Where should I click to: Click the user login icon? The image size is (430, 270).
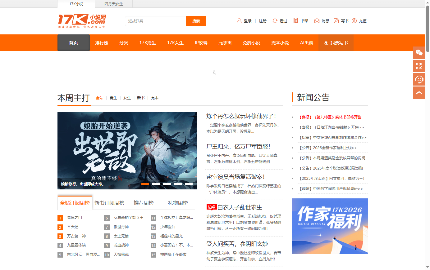[x=239, y=21]
